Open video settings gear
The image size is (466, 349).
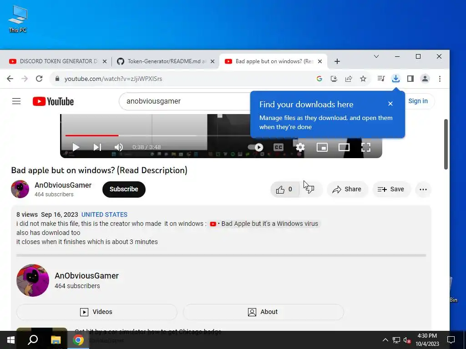click(x=300, y=147)
